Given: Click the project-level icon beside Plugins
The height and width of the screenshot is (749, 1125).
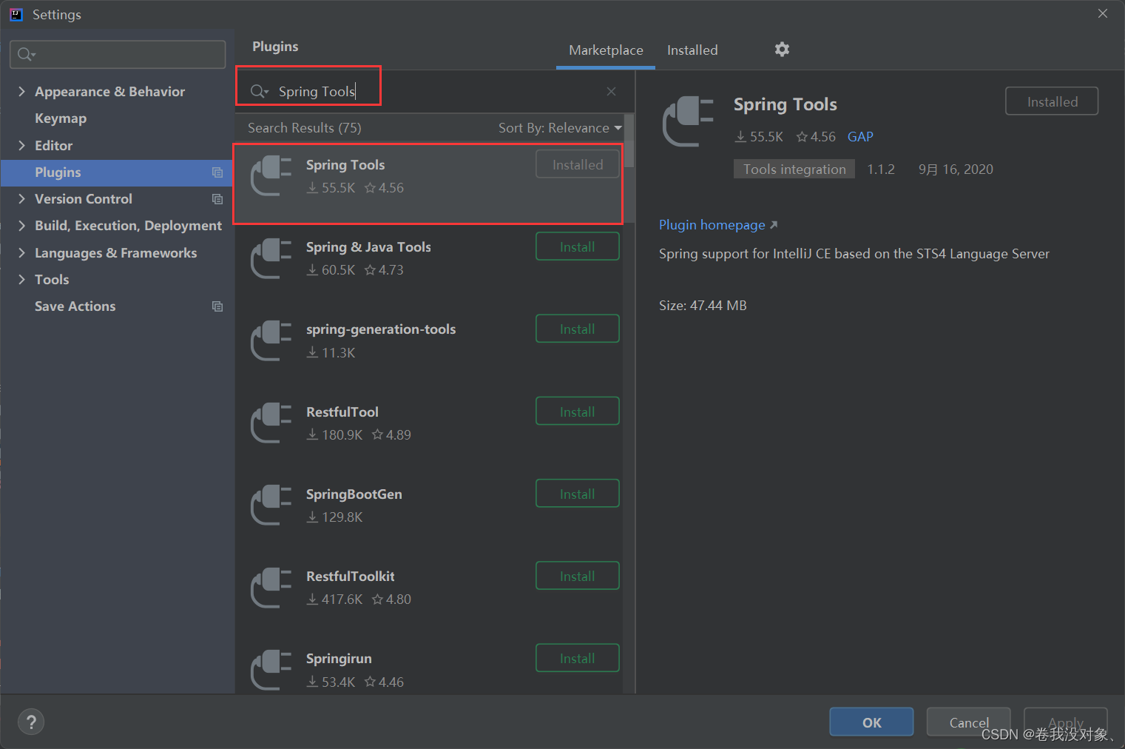Looking at the screenshot, I should click(217, 172).
